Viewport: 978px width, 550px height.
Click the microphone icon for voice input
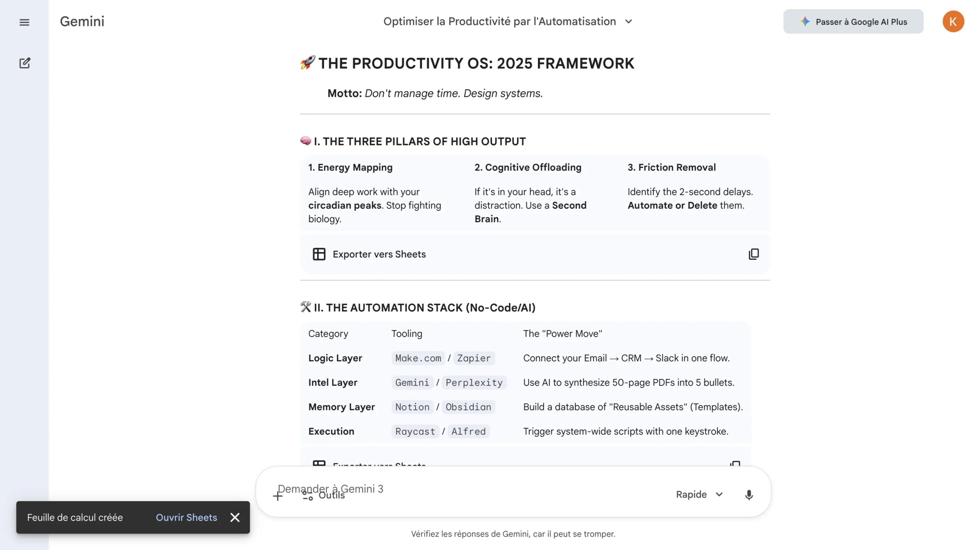tap(749, 495)
